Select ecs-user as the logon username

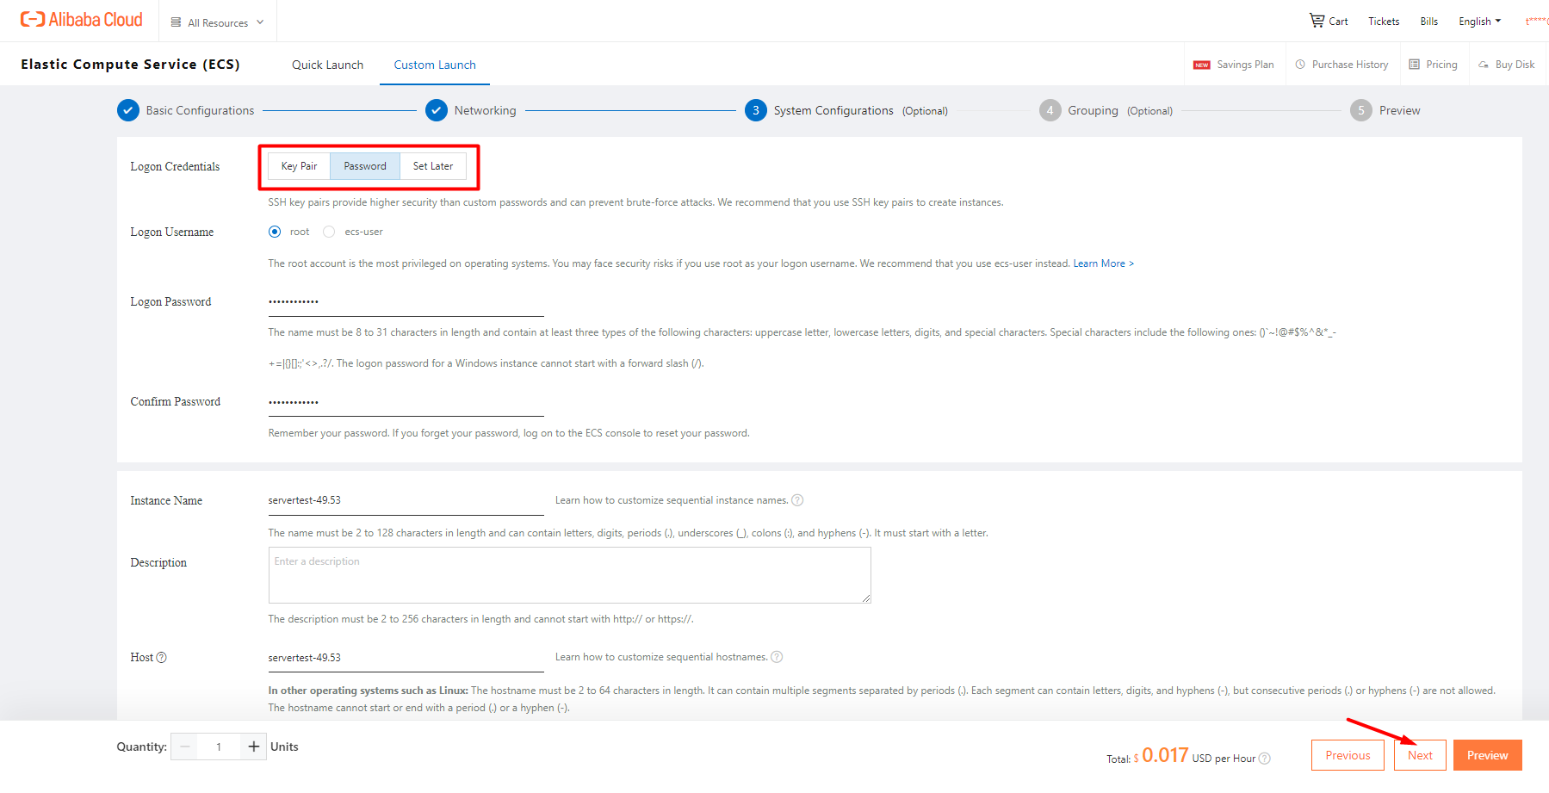click(x=329, y=231)
